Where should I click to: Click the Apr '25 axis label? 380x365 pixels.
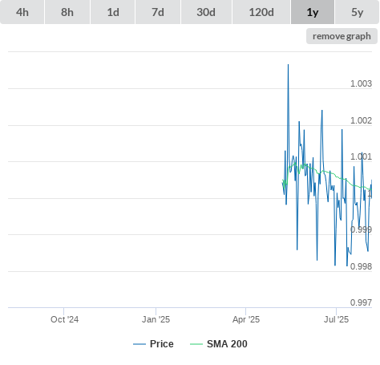pos(246,319)
